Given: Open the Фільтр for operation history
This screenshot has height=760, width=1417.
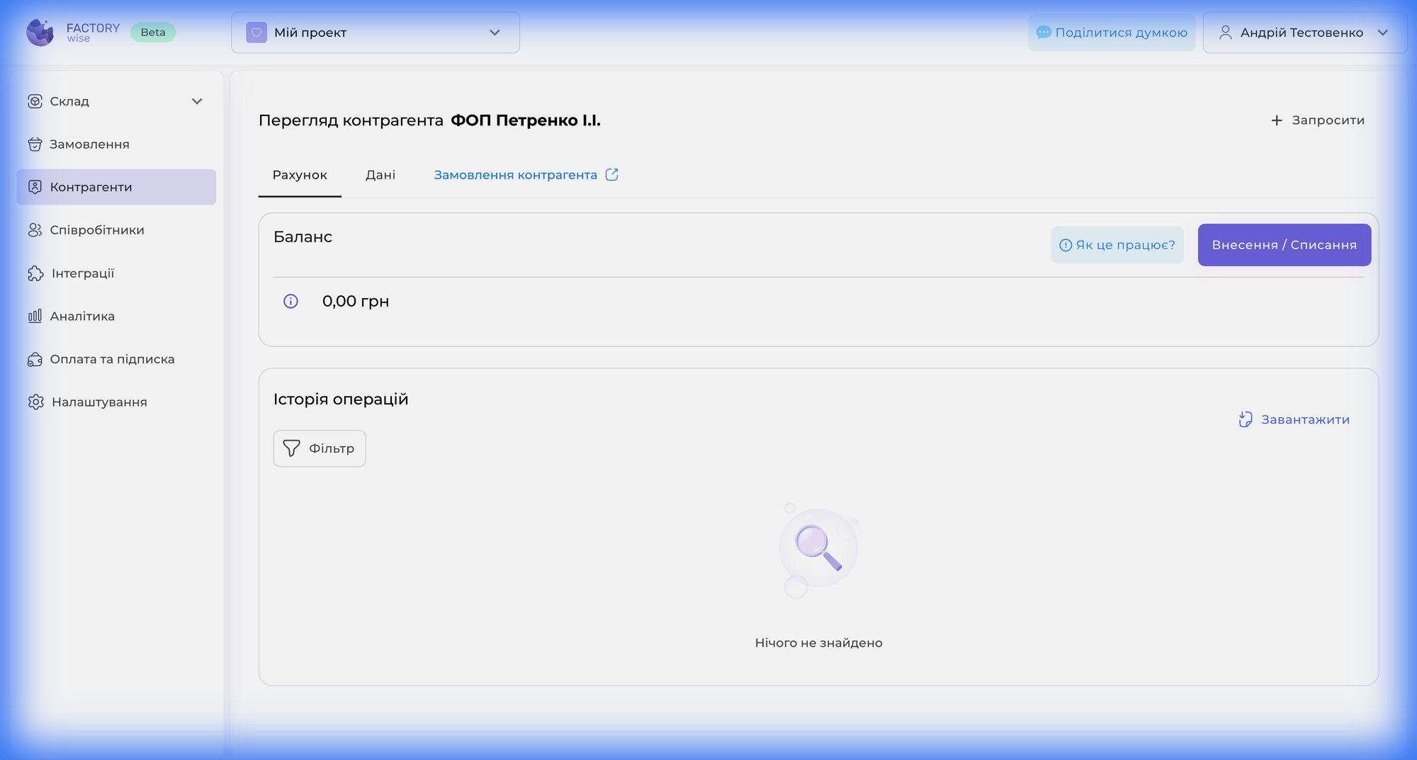Looking at the screenshot, I should (x=320, y=448).
